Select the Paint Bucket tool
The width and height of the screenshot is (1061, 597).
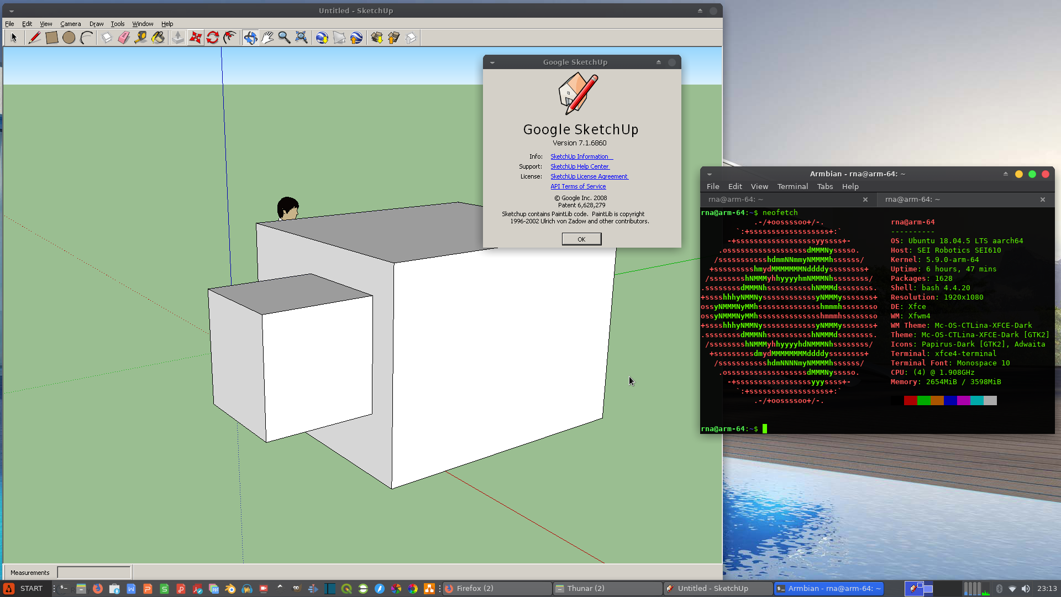(x=158, y=38)
